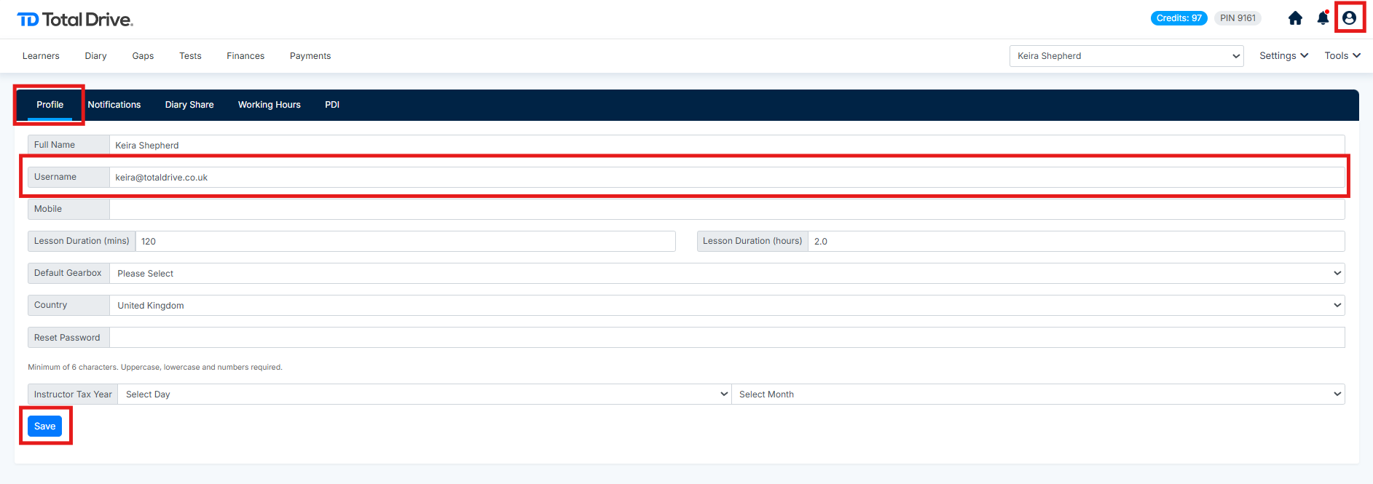Open the Select Day tax year dropdown
The image size is (1373, 484).
(x=425, y=394)
